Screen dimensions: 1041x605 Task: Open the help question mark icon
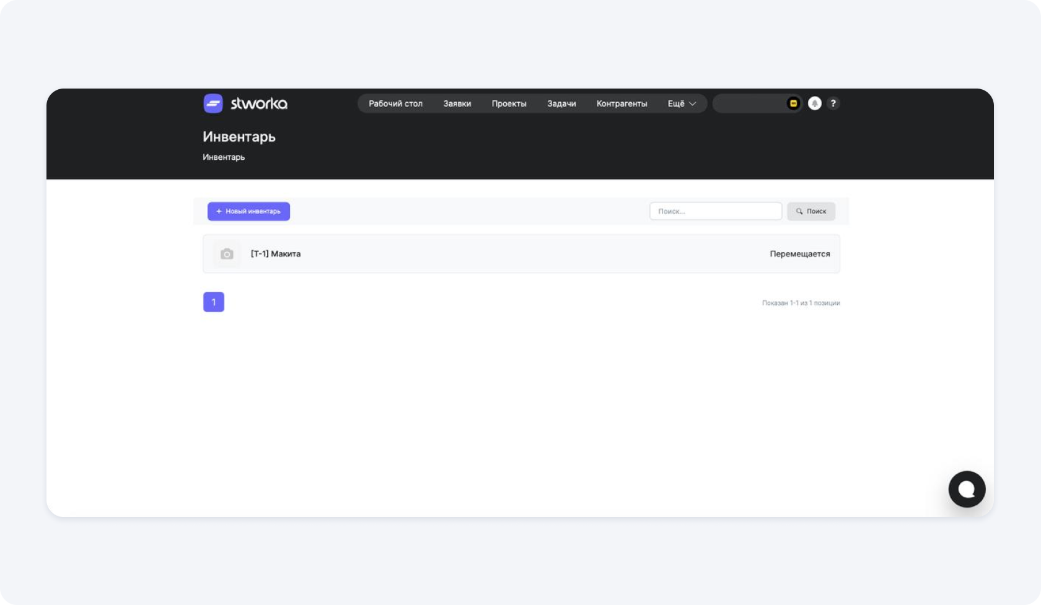833,103
